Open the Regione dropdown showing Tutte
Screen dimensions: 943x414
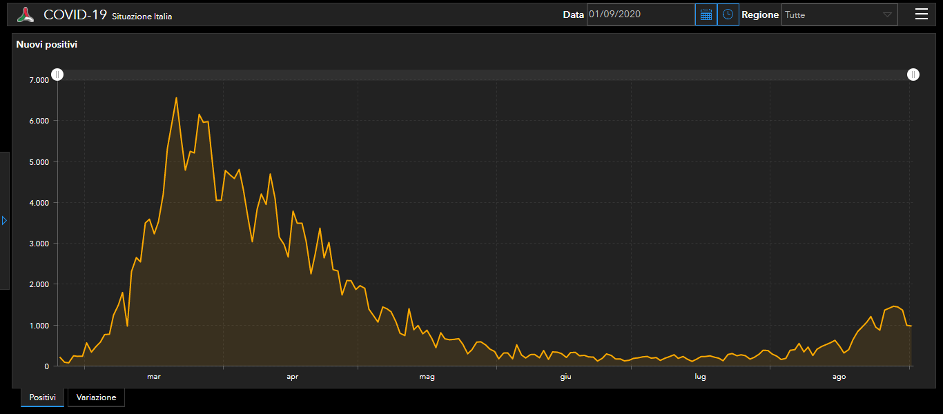point(839,14)
